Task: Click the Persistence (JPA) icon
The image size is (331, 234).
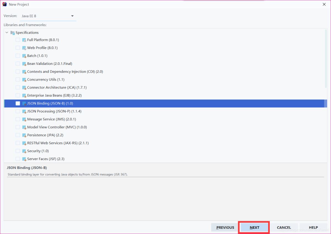Action: click(x=24, y=135)
